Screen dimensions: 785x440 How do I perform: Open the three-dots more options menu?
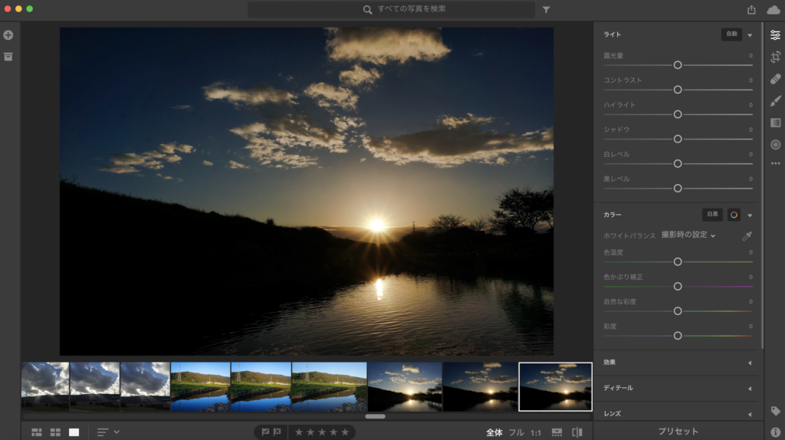point(775,164)
